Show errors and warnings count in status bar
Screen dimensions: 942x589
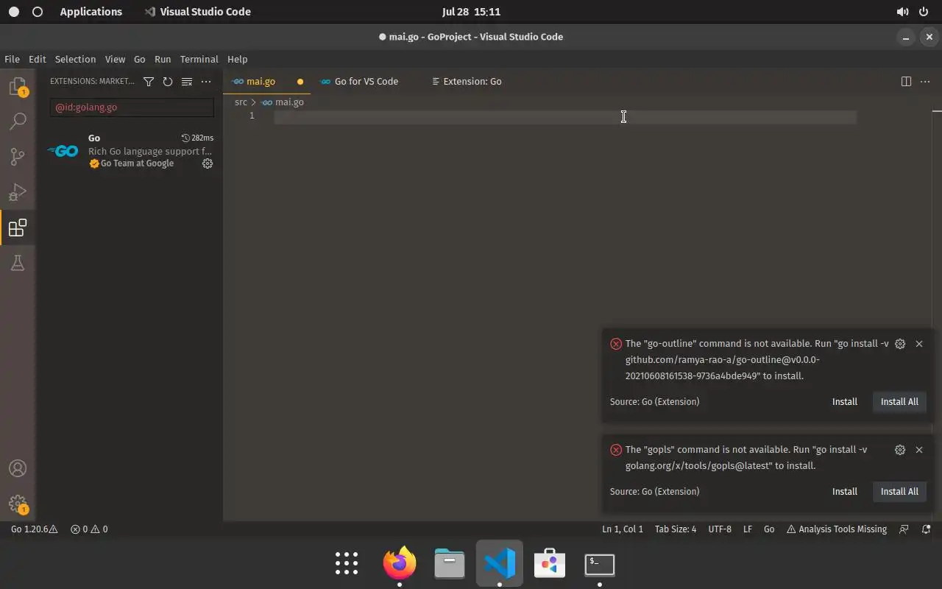[89, 529]
